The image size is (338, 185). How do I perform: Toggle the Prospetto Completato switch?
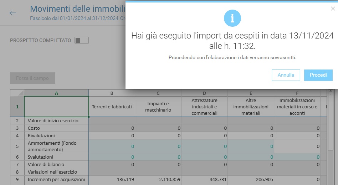[x=82, y=40]
